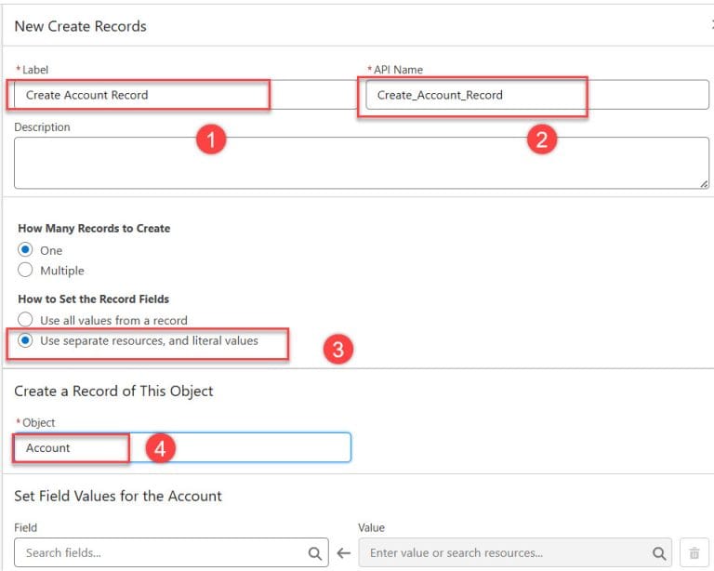Select the Multiple radio button
Image resolution: width=714 pixels, height=571 pixels.
(x=25, y=270)
